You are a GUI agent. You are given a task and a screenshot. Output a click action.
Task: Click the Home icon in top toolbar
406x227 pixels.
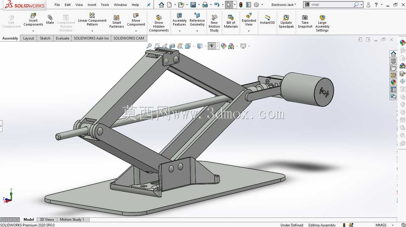click(161, 5)
